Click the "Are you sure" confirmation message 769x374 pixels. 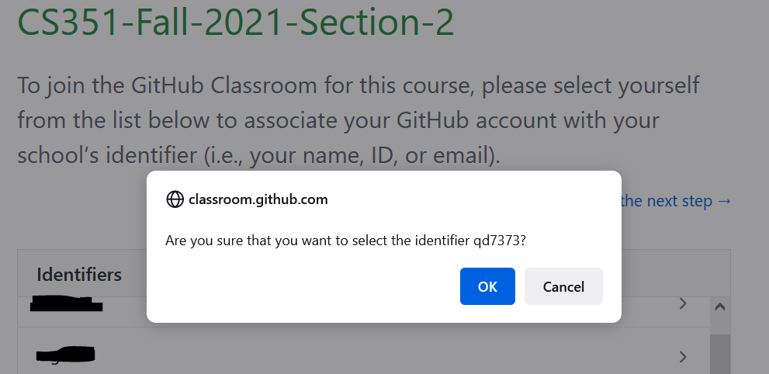tap(346, 241)
